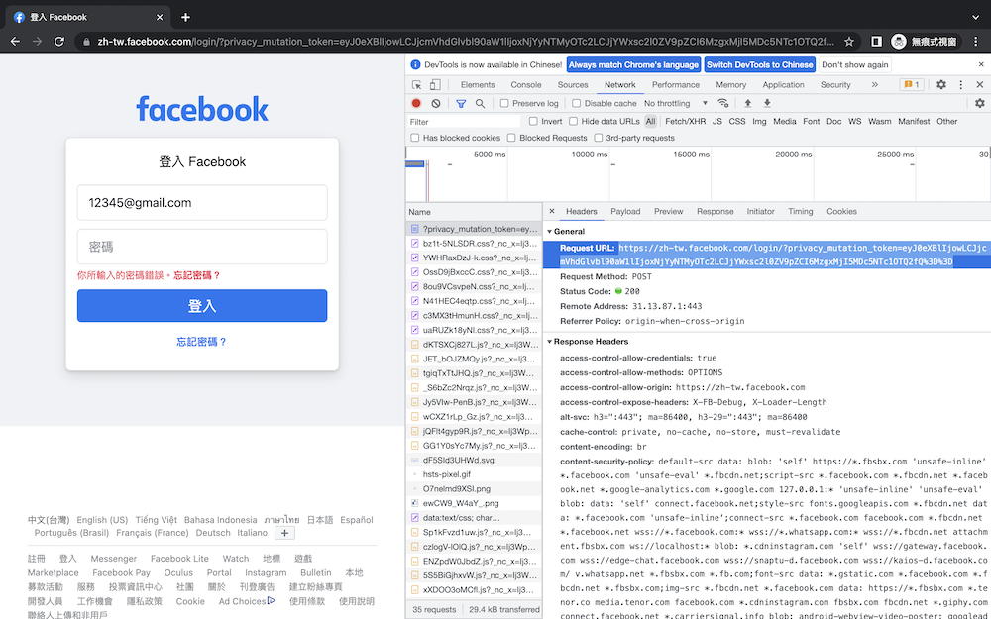Click the tab search chevron
The width and height of the screenshot is (991, 619).
975,17
